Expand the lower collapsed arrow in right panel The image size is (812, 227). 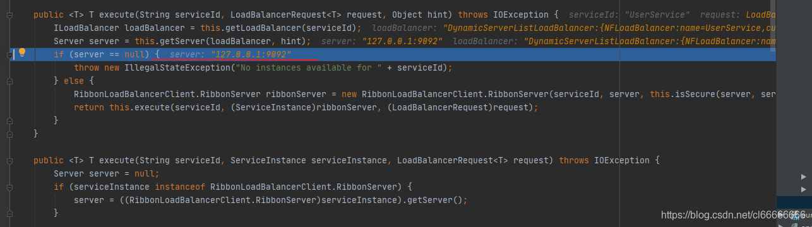pyautogui.click(x=803, y=190)
